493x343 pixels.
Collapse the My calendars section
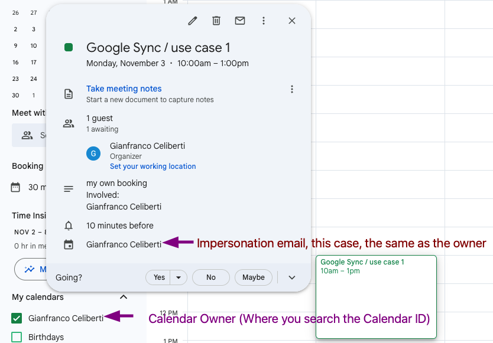pos(124,297)
